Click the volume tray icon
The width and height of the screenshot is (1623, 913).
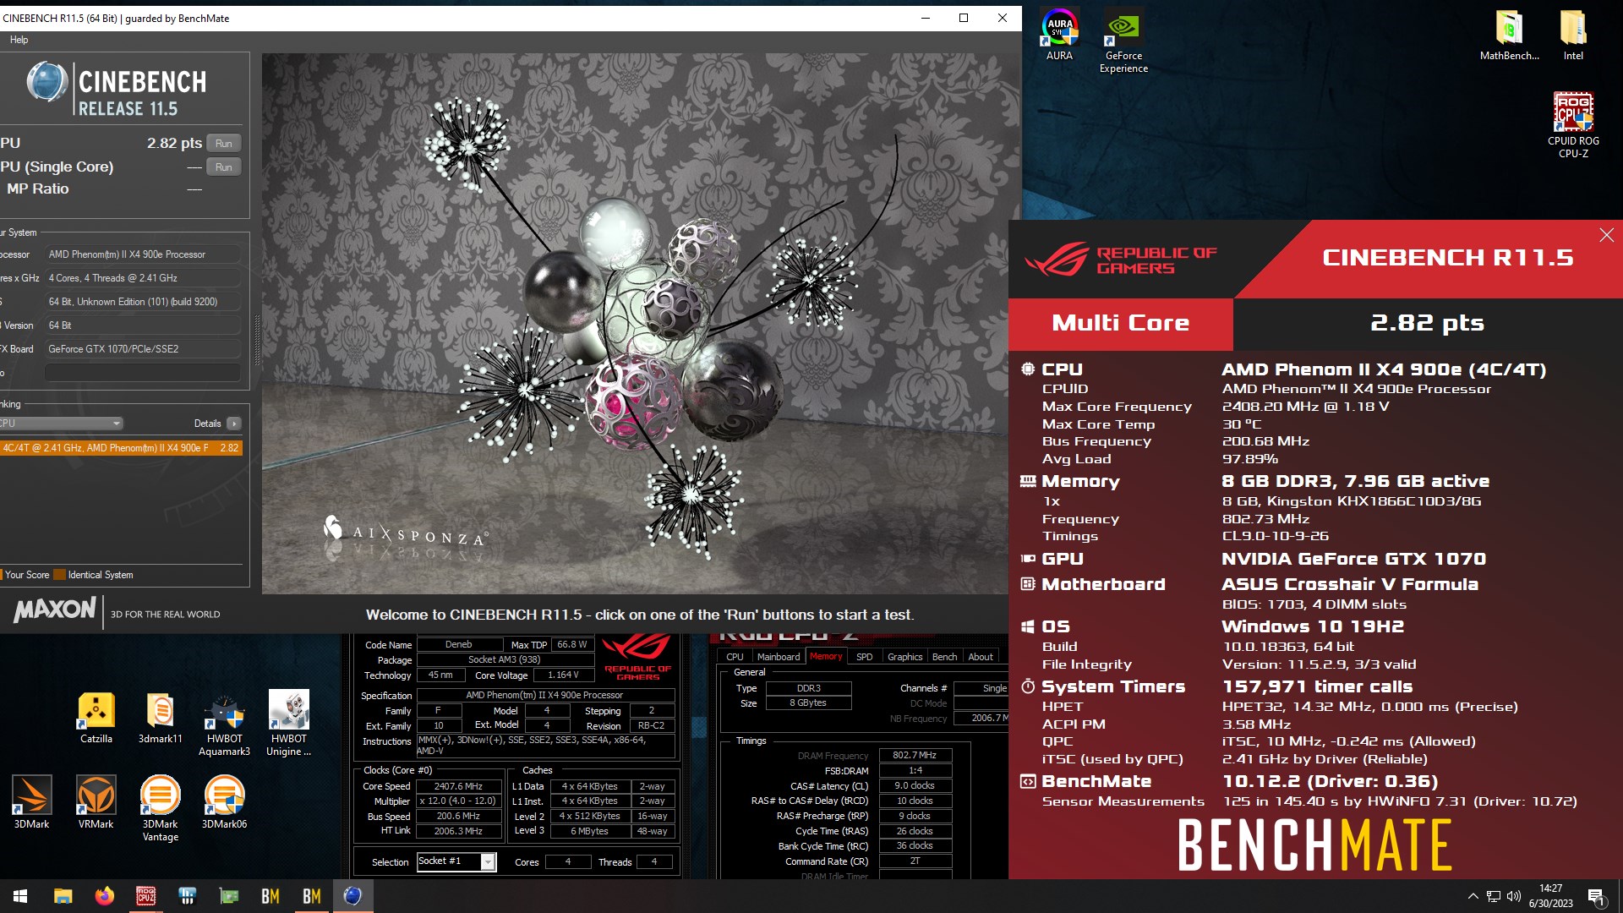1514,896
